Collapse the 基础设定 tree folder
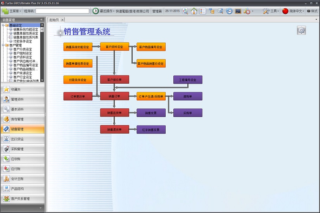 [3, 25]
